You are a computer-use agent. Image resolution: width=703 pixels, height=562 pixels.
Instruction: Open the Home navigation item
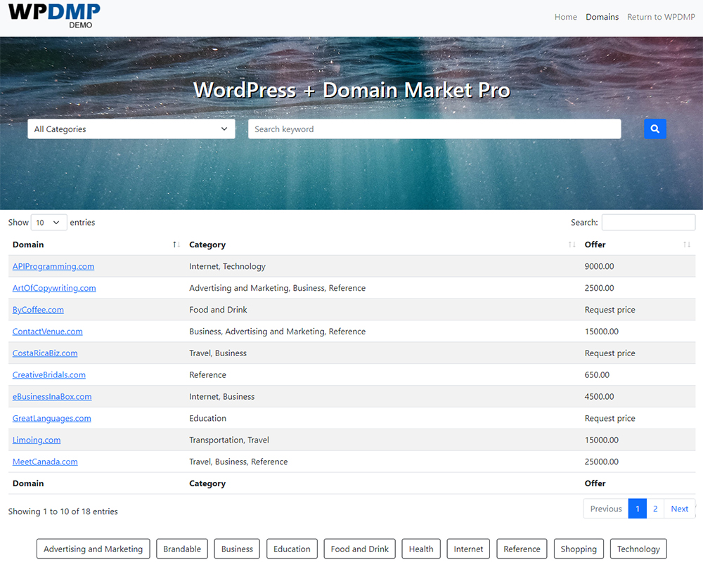pyautogui.click(x=565, y=17)
